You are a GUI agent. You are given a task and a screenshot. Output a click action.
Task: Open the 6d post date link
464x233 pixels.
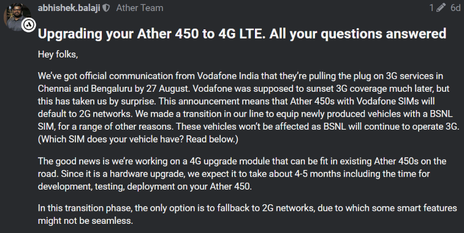455,8
